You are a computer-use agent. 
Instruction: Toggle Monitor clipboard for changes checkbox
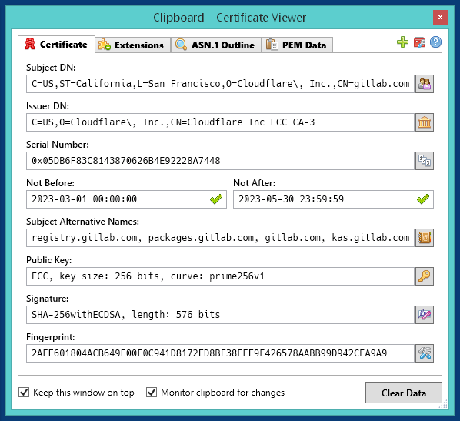152,393
